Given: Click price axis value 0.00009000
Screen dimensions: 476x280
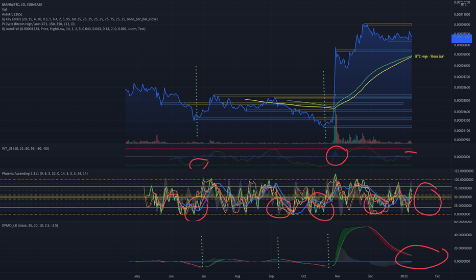Looking at the screenshot, I should [462, 25].
